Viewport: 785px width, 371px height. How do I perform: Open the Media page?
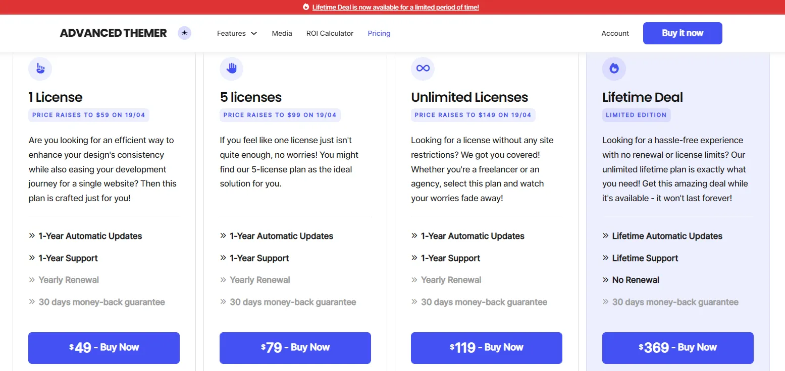pyautogui.click(x=282, y=33)
